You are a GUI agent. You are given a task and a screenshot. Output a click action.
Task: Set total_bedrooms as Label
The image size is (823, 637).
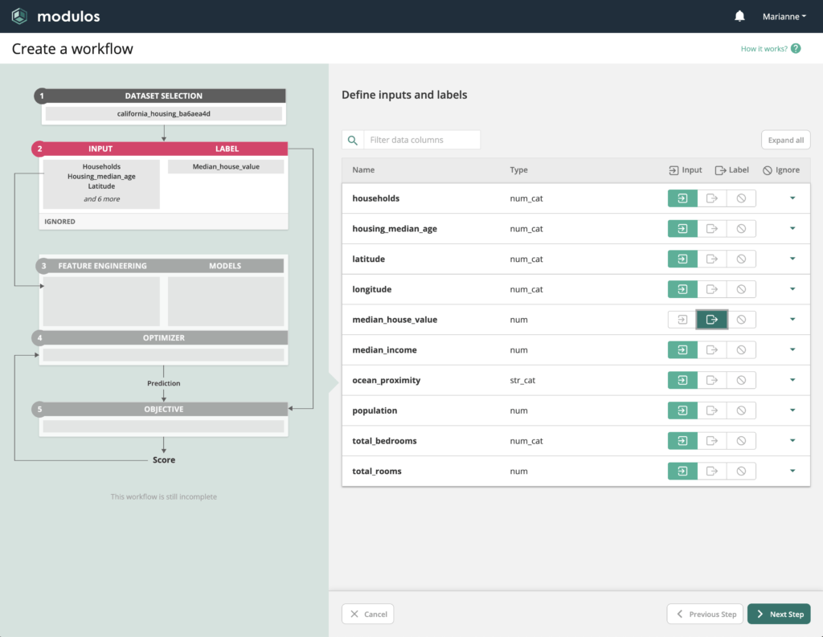click(712, 441)
